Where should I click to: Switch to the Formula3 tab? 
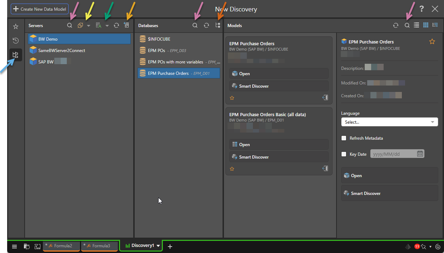99,246
